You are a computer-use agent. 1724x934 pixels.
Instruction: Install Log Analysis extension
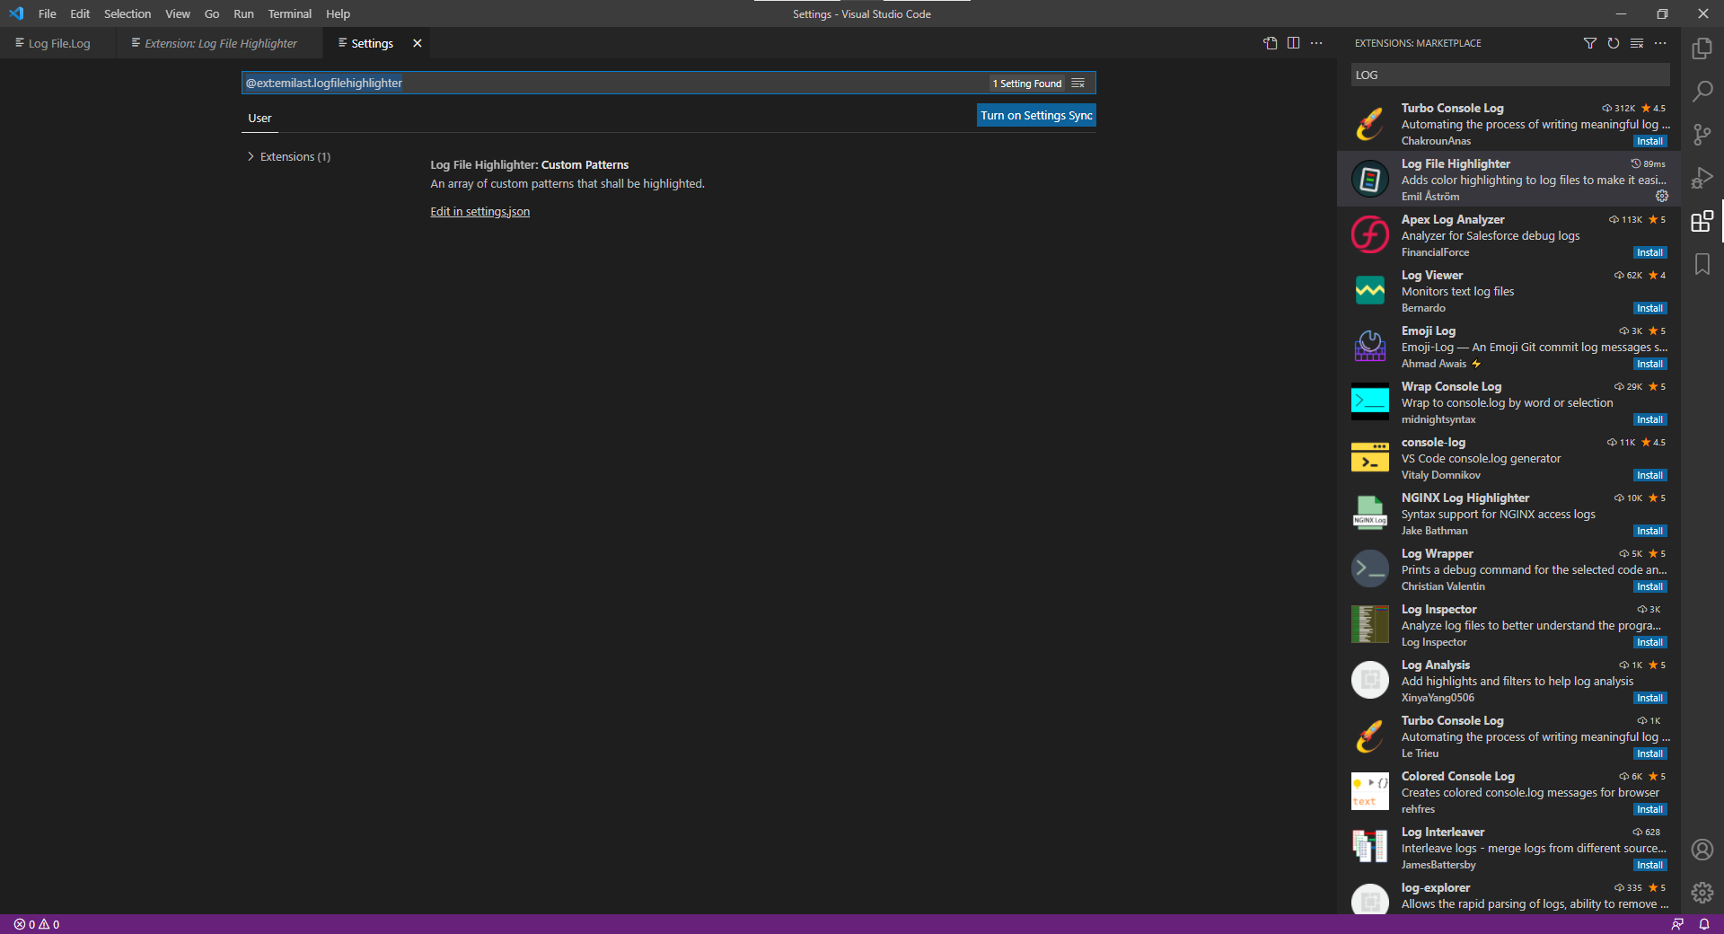pyautogui.click(x=1649, y=698)
